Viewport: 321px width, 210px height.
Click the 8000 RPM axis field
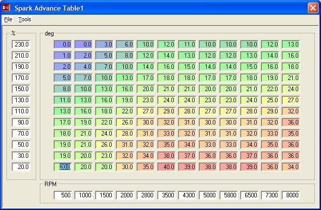[291, 195]
